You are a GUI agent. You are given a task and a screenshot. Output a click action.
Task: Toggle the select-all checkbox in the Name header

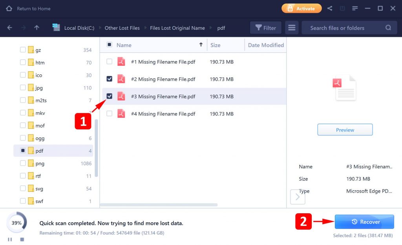[x=109, y=45]
